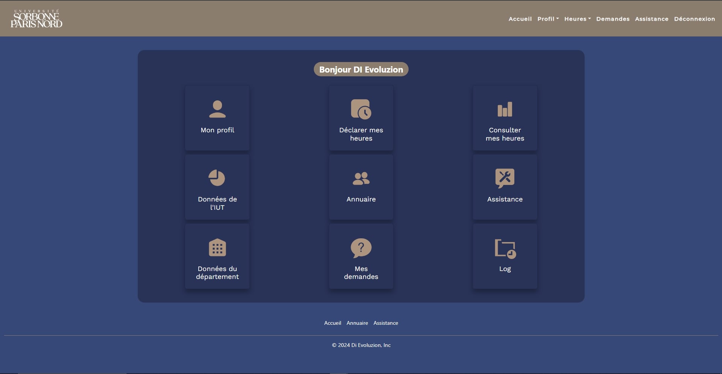Open the Assistance tools icon tile
Image resolution: width=722 pixels, height=374 pixels.
point(505,178)
